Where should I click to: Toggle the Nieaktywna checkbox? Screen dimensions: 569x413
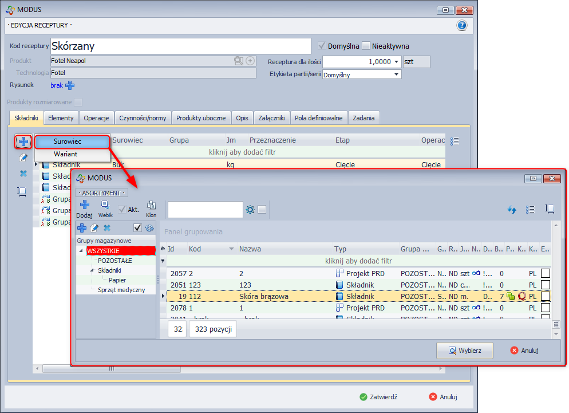click(366, 46)
